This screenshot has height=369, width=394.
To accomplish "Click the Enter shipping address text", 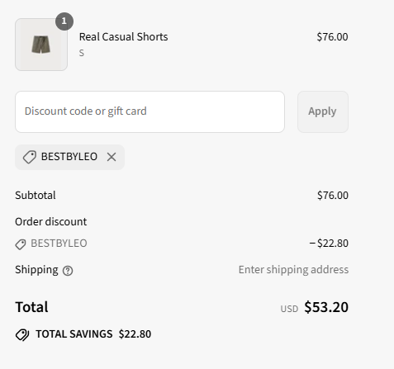I will coord(293,270).
